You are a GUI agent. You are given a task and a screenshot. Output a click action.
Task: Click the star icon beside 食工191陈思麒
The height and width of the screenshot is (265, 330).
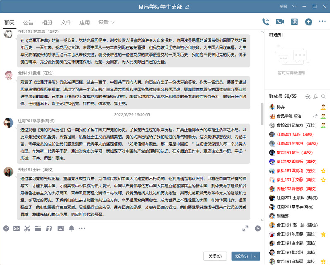pyautogui.click(x=323, y=234)
